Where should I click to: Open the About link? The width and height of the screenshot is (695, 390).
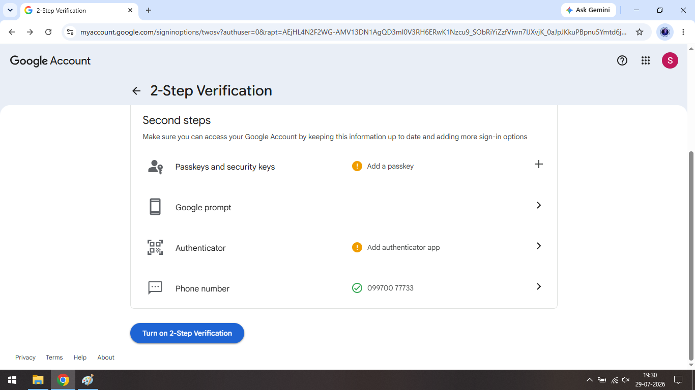106,357
